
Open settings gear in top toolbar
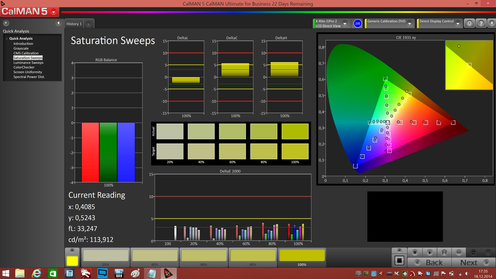tap(469, 23)
